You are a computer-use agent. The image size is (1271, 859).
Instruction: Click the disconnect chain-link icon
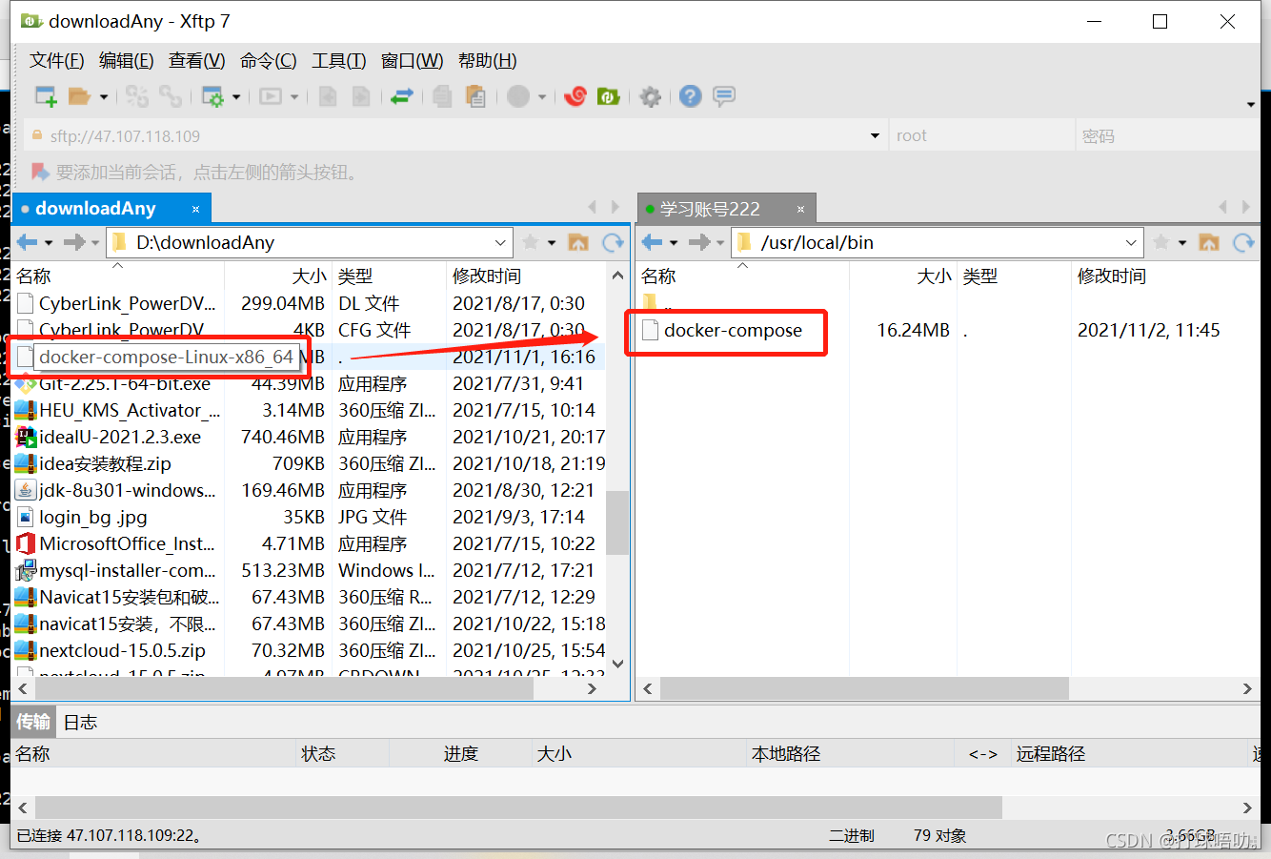pyautogui.click(x=171, y=96)
